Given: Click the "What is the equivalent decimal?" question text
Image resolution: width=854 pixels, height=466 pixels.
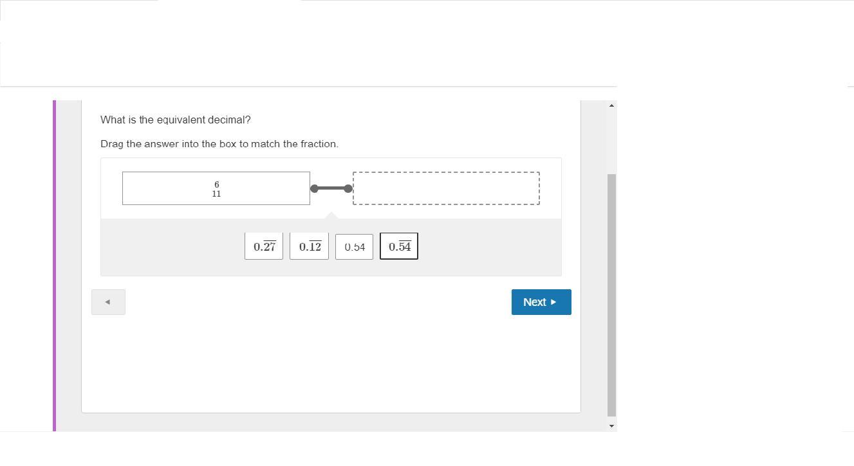Looking at the screenshot, I should [176, 120].
